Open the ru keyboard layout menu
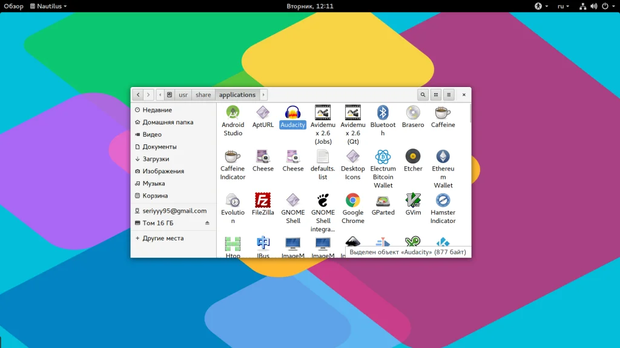The width and height of the screenshot is (620, 348). (x=563, y=6)
